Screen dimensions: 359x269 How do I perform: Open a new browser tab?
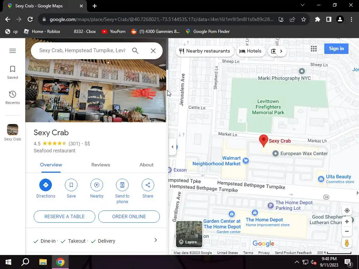(95, 6)
